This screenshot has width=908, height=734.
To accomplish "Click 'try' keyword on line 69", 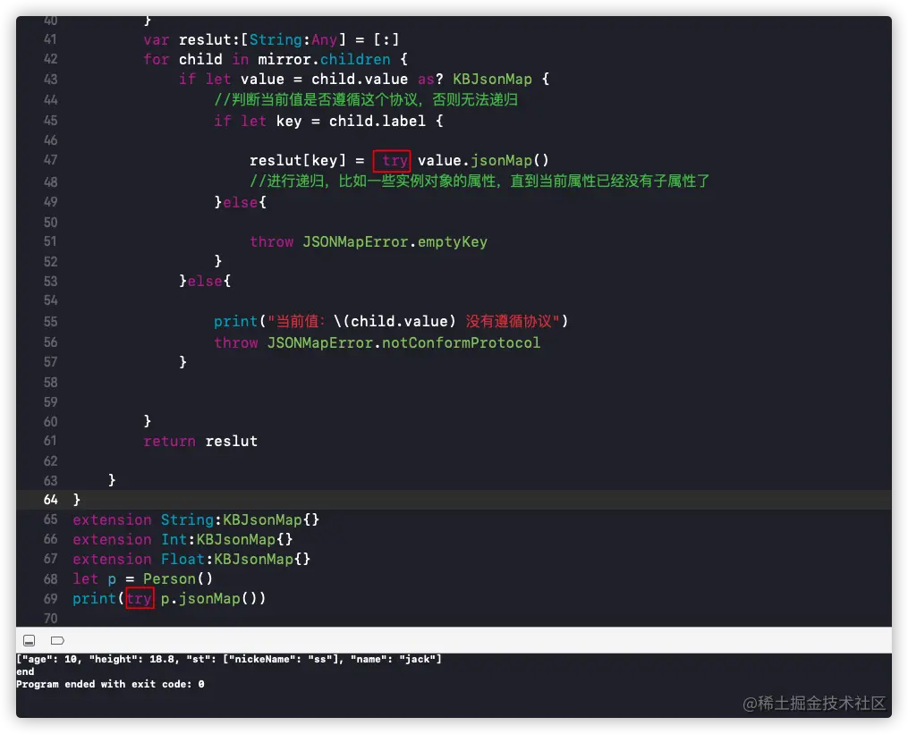I will click(x=140, y=598).
